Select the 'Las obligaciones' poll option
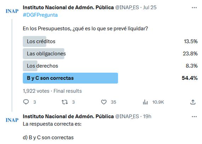The image size is (202, 144). coord(110,54)
